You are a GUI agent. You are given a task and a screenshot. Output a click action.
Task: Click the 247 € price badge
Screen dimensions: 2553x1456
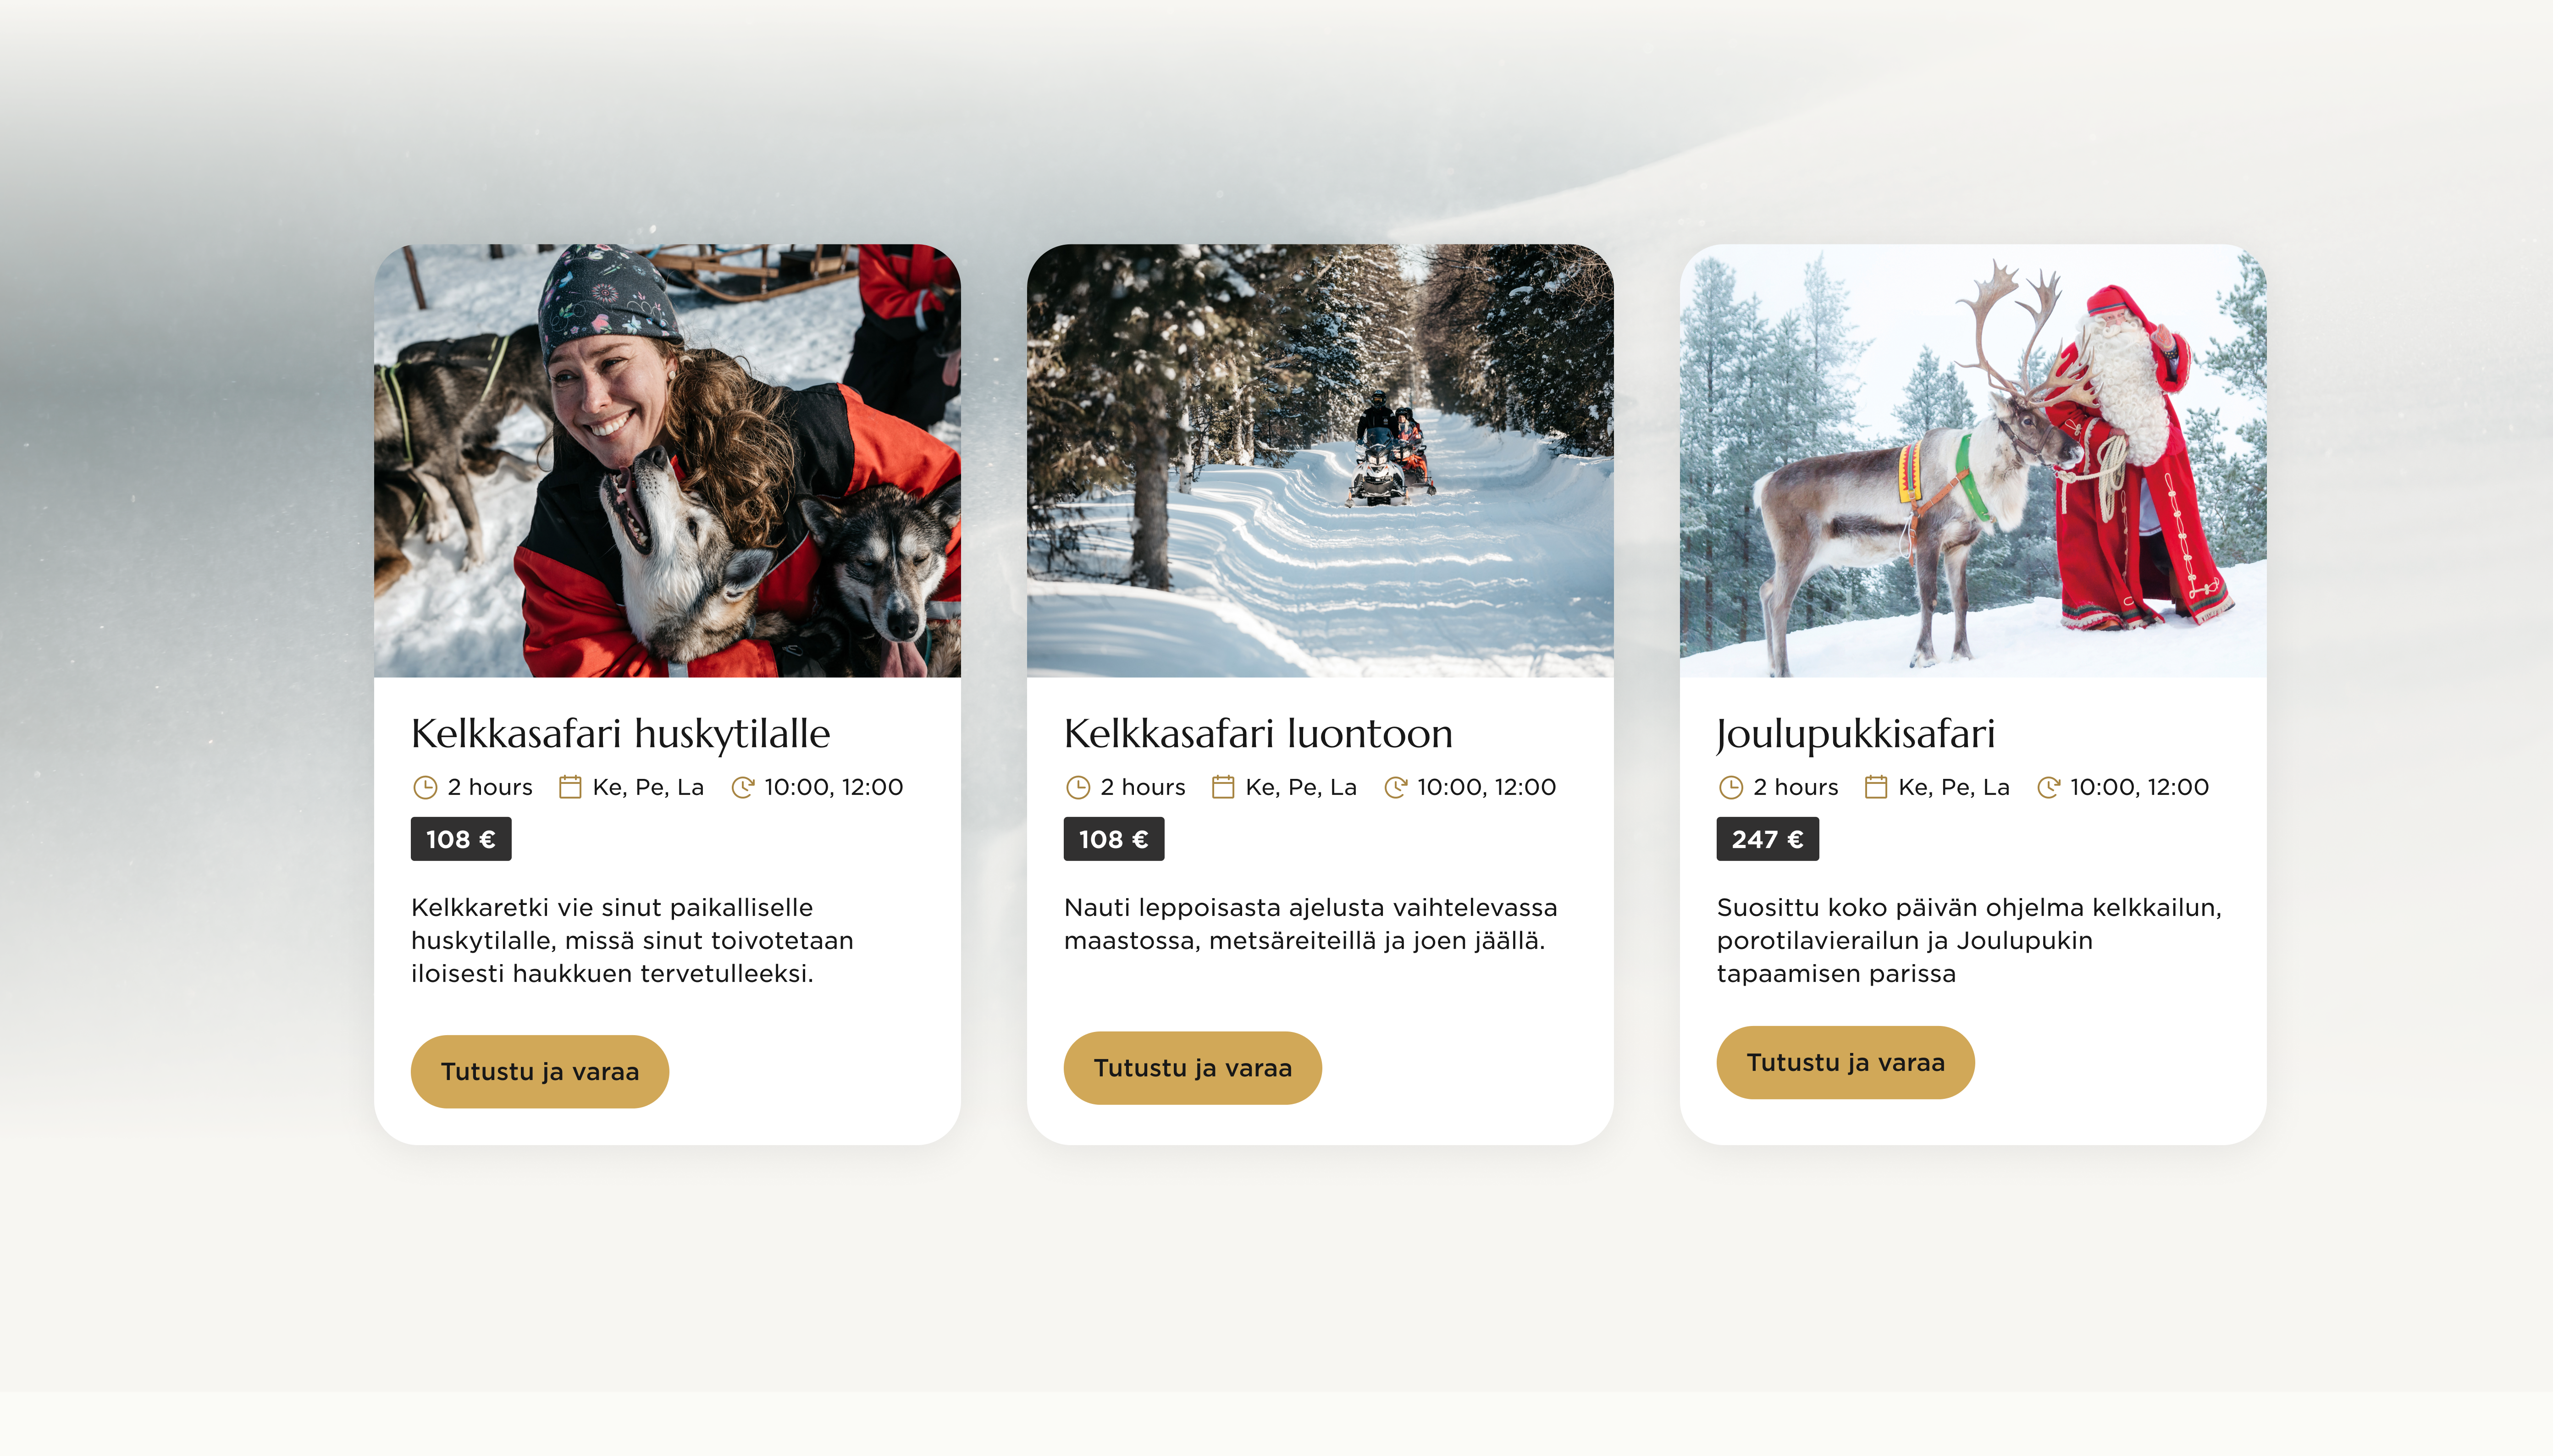point(1768,839)
